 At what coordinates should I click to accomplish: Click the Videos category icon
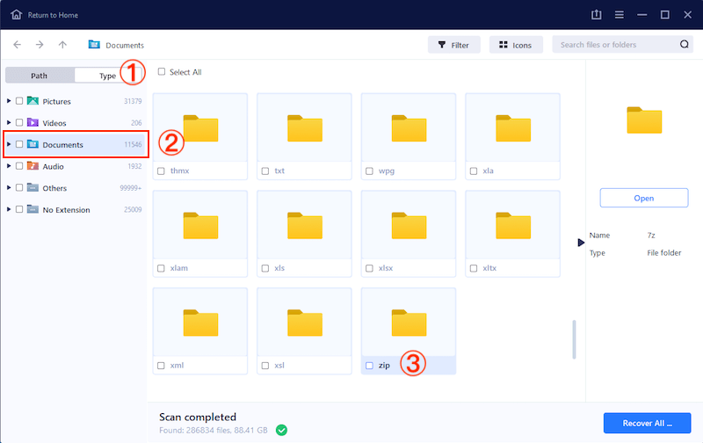[x=33, y=122]
